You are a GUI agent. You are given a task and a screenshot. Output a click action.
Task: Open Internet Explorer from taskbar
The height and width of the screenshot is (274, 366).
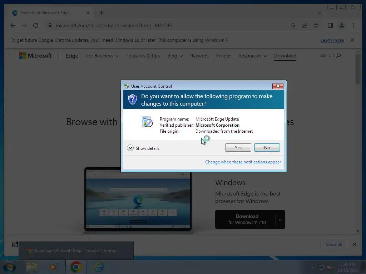(x=99, y=267)
